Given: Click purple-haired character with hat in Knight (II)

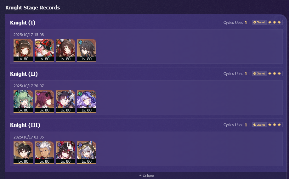Looking at the screenshot, I should tap(87, 101).
